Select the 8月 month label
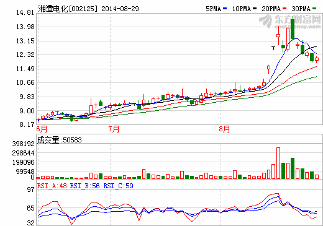 [x=224, y=129]
